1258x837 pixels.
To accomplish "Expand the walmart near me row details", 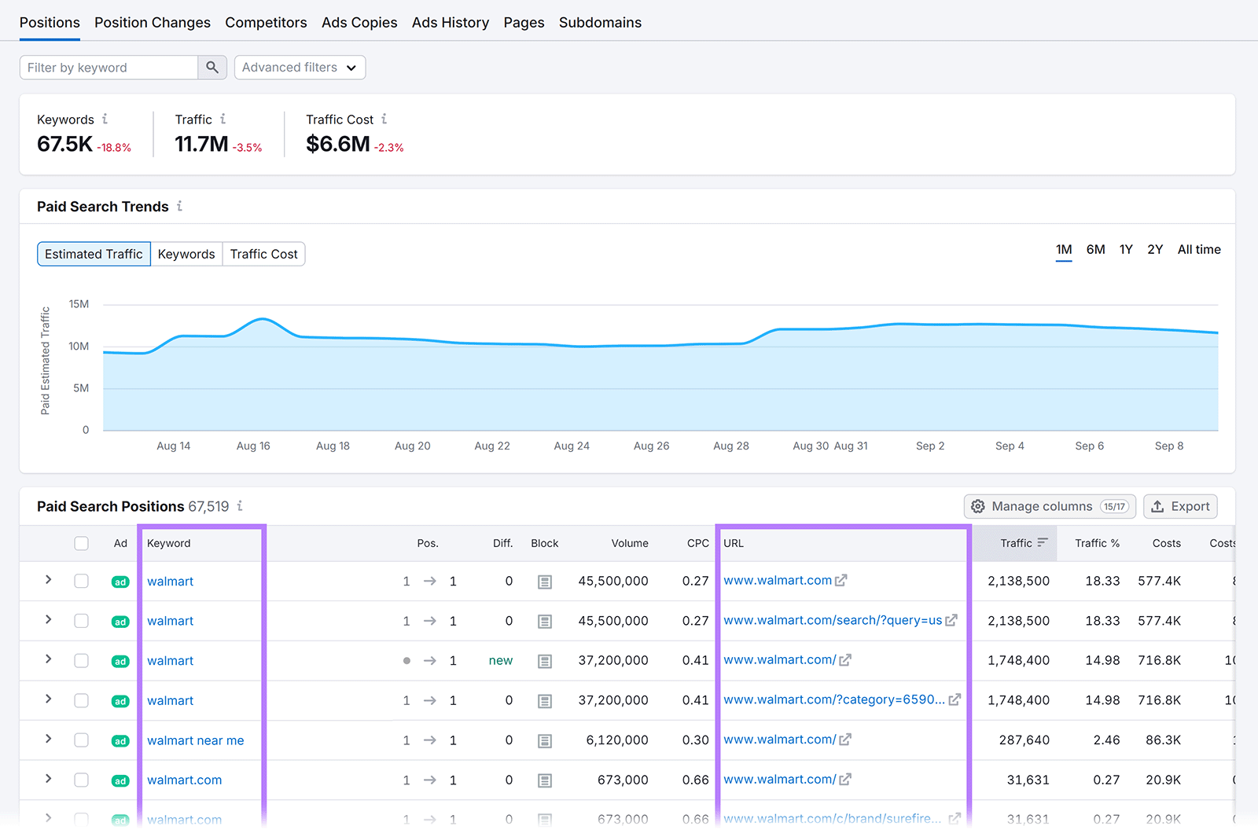I will 48,740.
